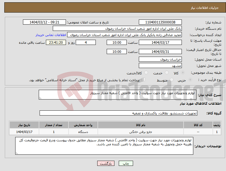The image size is (226, 171).
Task: Click the شرح کلی نیاز text area
Action: coord(118,95)
